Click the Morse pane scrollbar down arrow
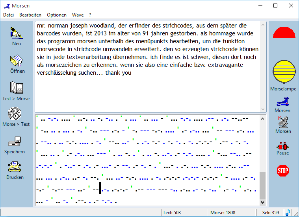Image resolution: width=299 pixels, height=217 pixels. (263, 202)
